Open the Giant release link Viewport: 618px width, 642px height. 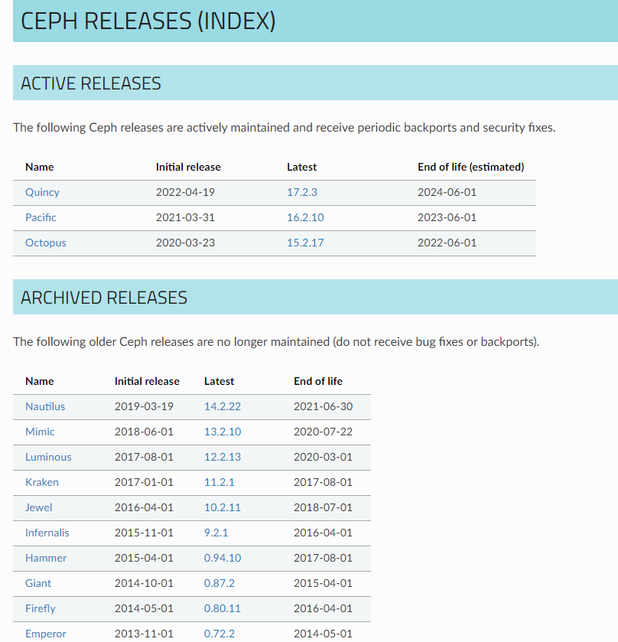(x=38, y=583)
